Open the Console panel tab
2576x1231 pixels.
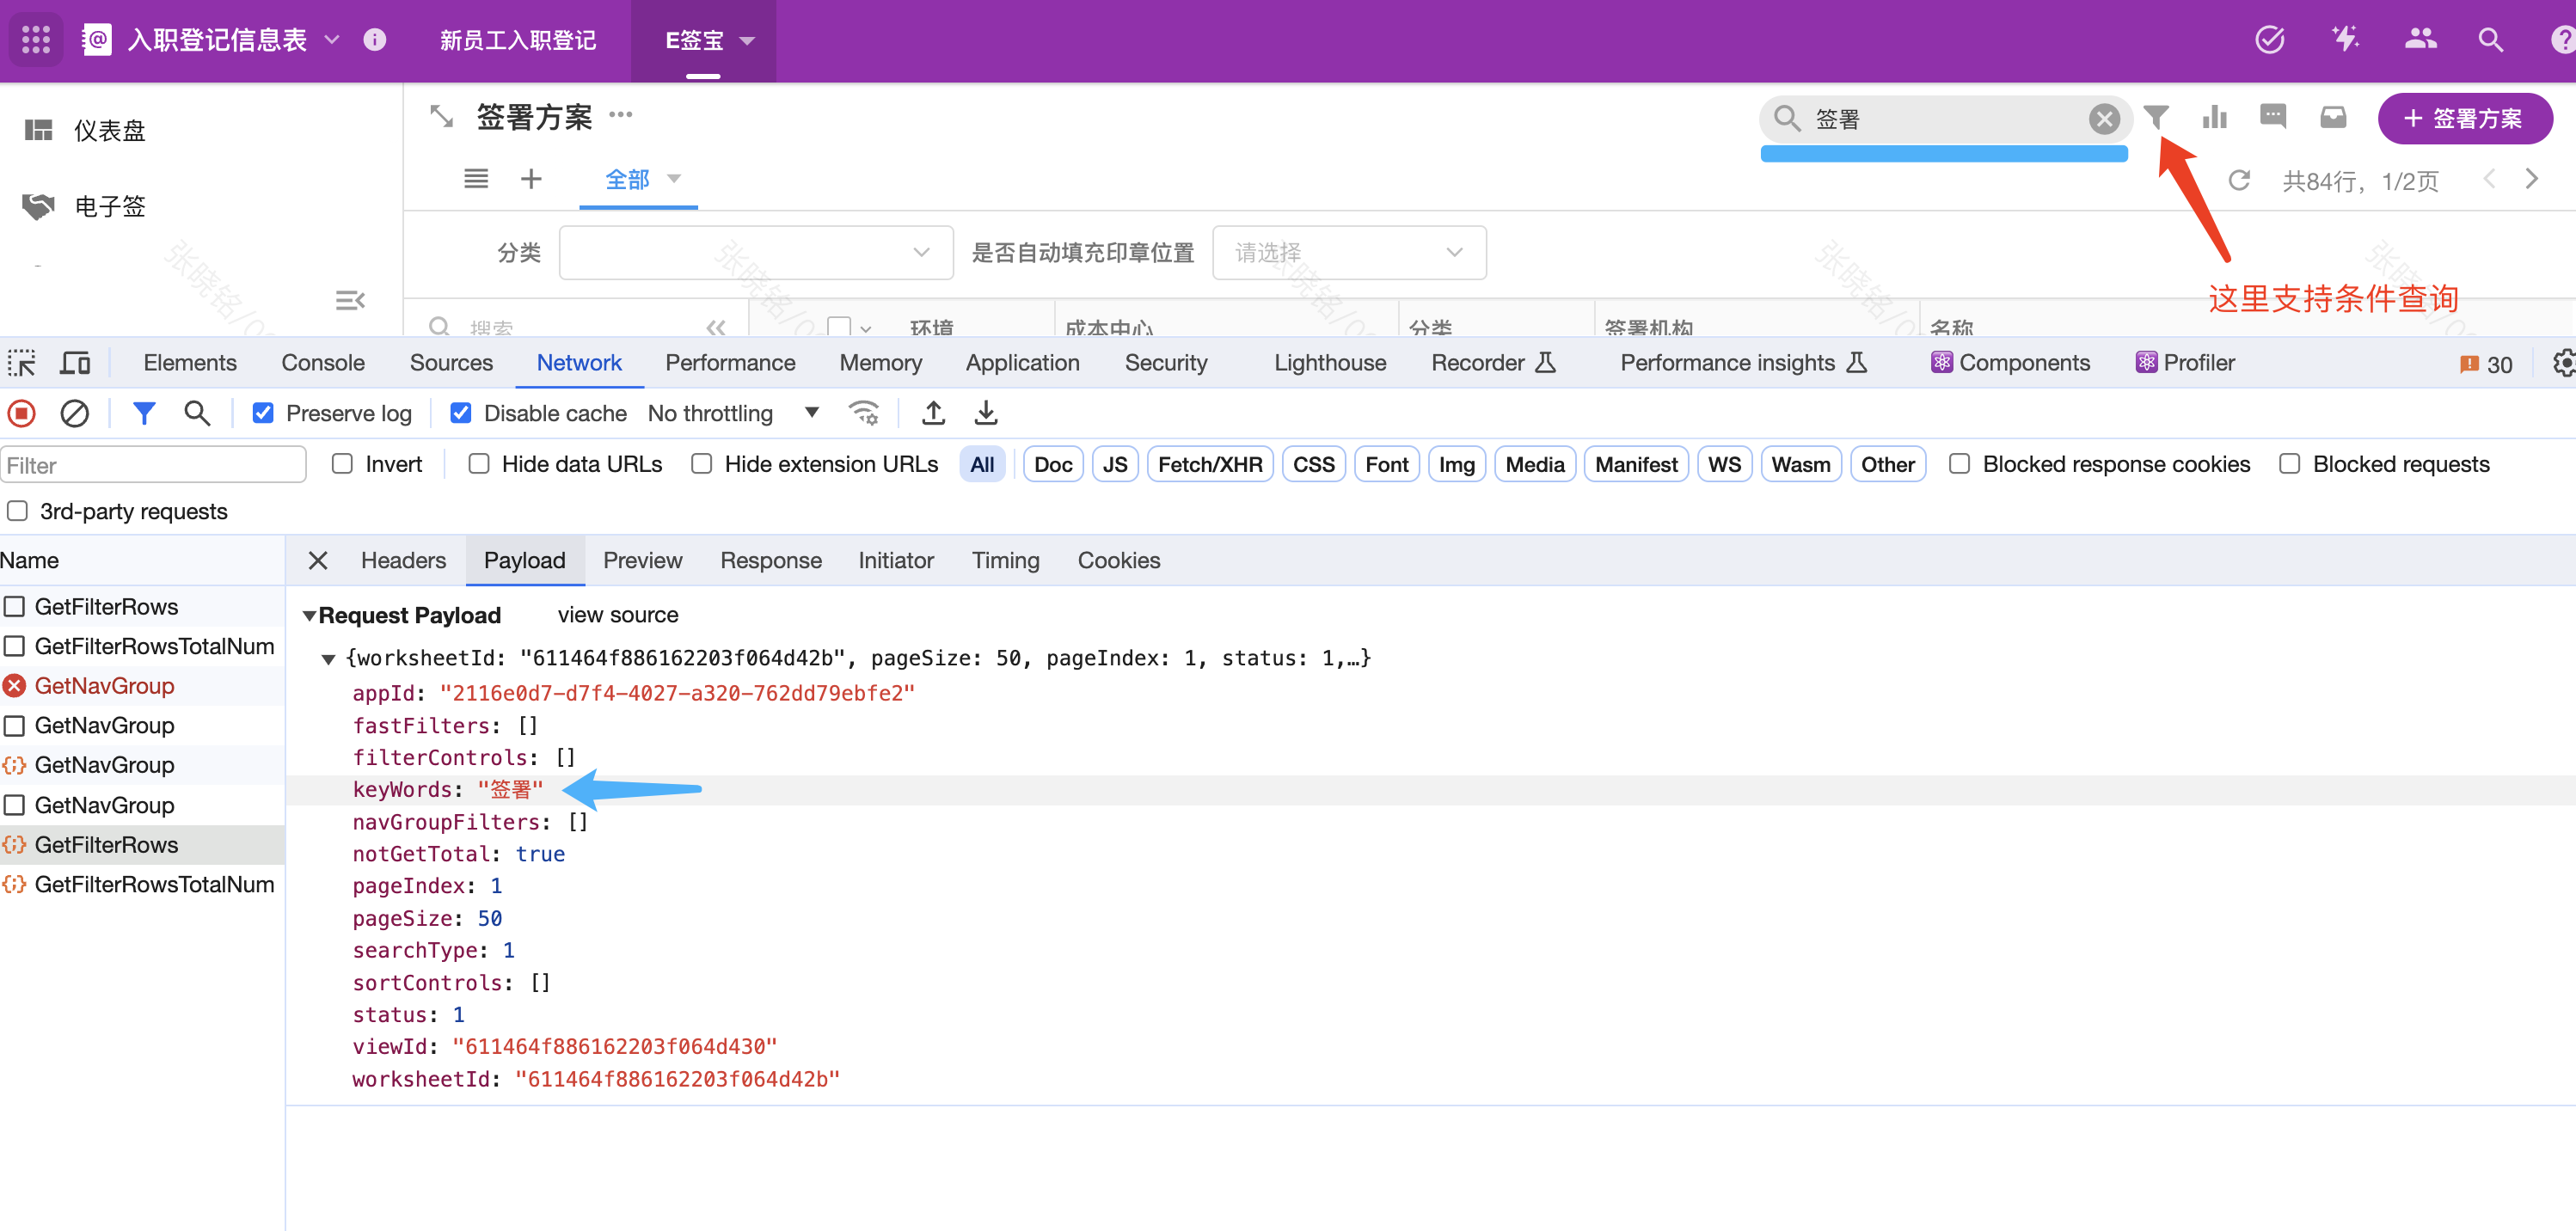point(322,363)
